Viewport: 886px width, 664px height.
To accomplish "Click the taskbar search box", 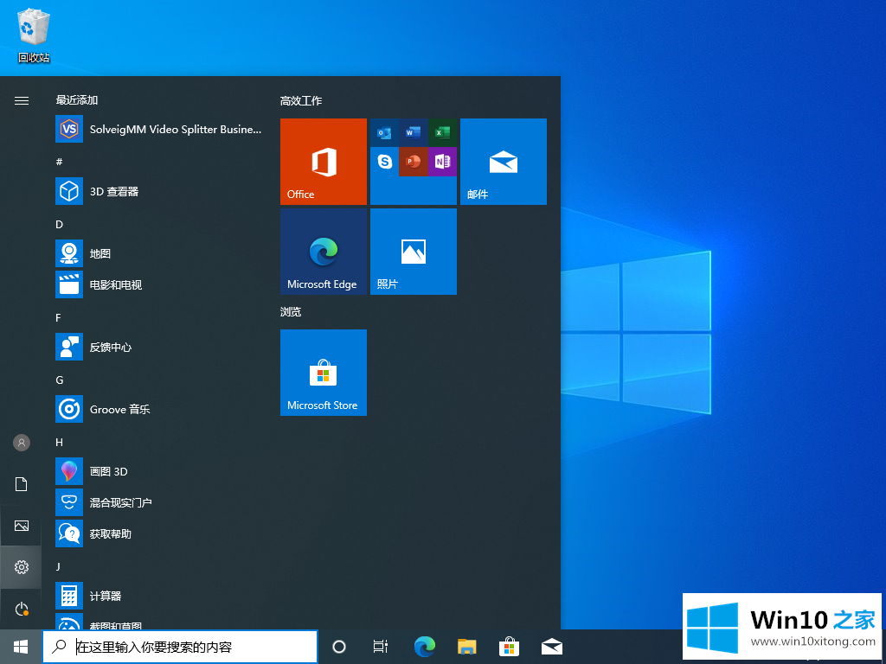I will [180, 647].
